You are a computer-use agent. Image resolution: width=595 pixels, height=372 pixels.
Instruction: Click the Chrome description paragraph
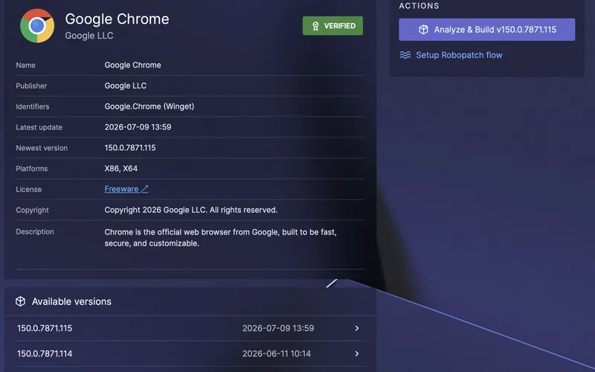click(220, 237)
